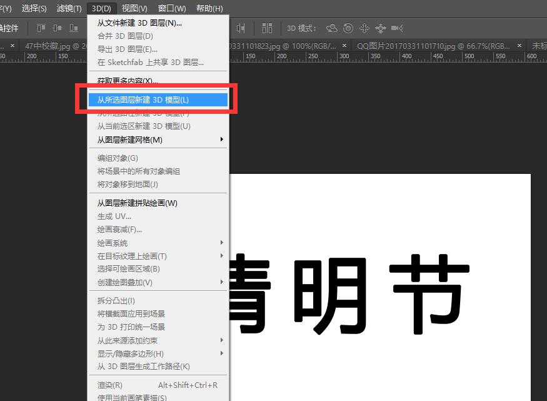Select the 3D roll mode icon
547x401 pixels.
click(348, 28)
